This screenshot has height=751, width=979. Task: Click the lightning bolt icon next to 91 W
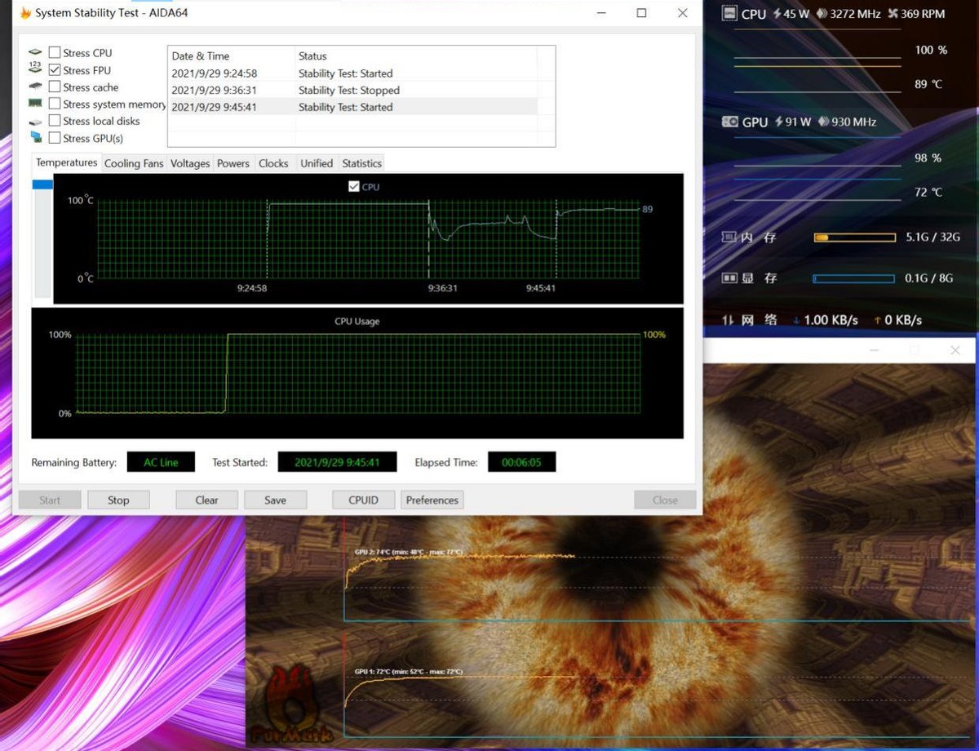coord(779,122)
